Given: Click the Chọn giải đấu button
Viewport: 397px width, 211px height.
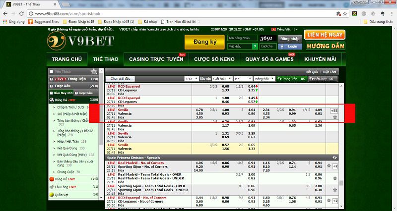Looking at the screenshot, I should [121, 79].
